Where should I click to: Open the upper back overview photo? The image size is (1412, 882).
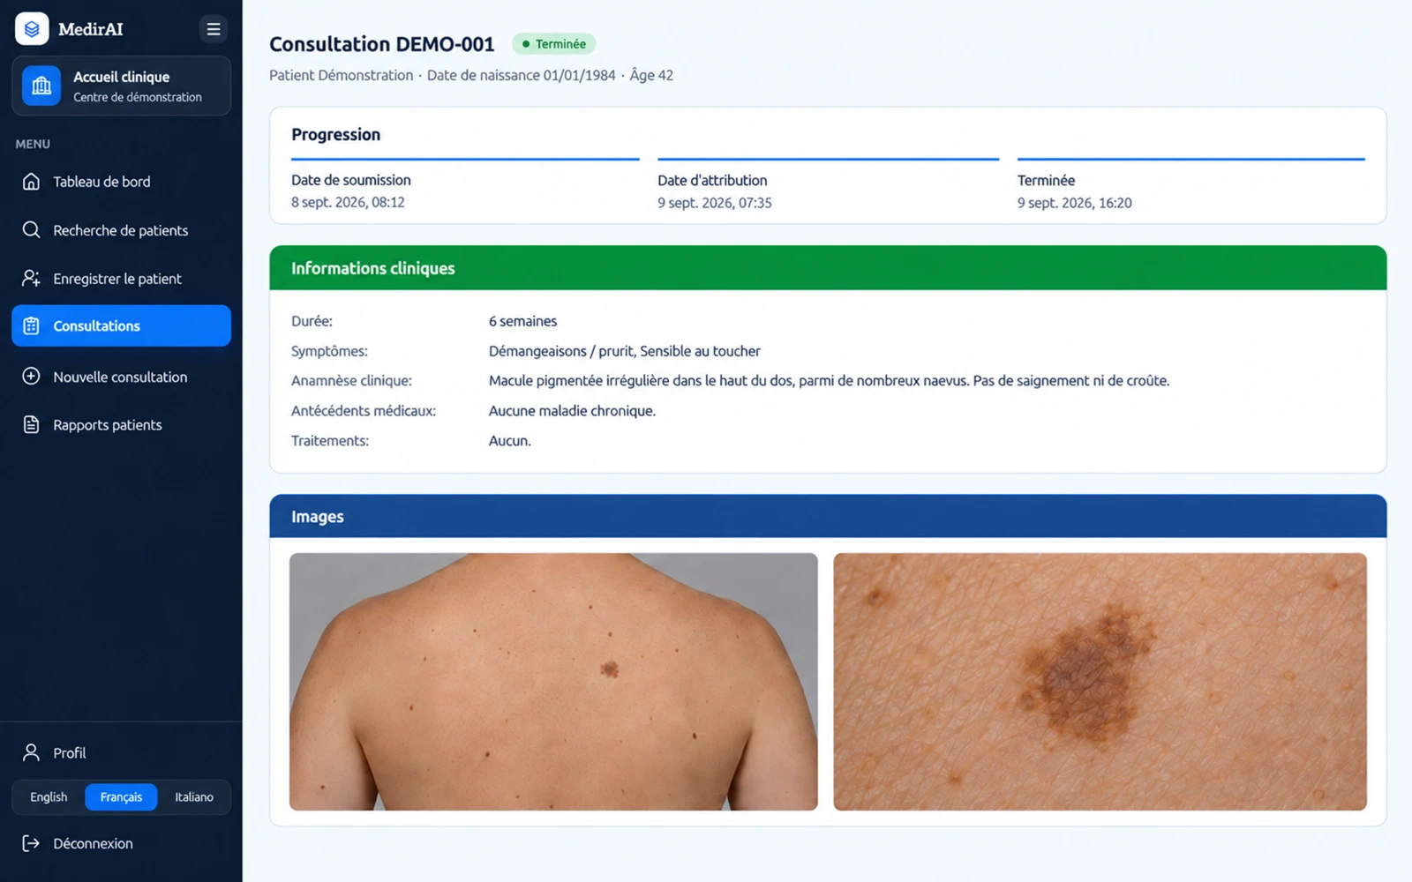click(553, 682)
